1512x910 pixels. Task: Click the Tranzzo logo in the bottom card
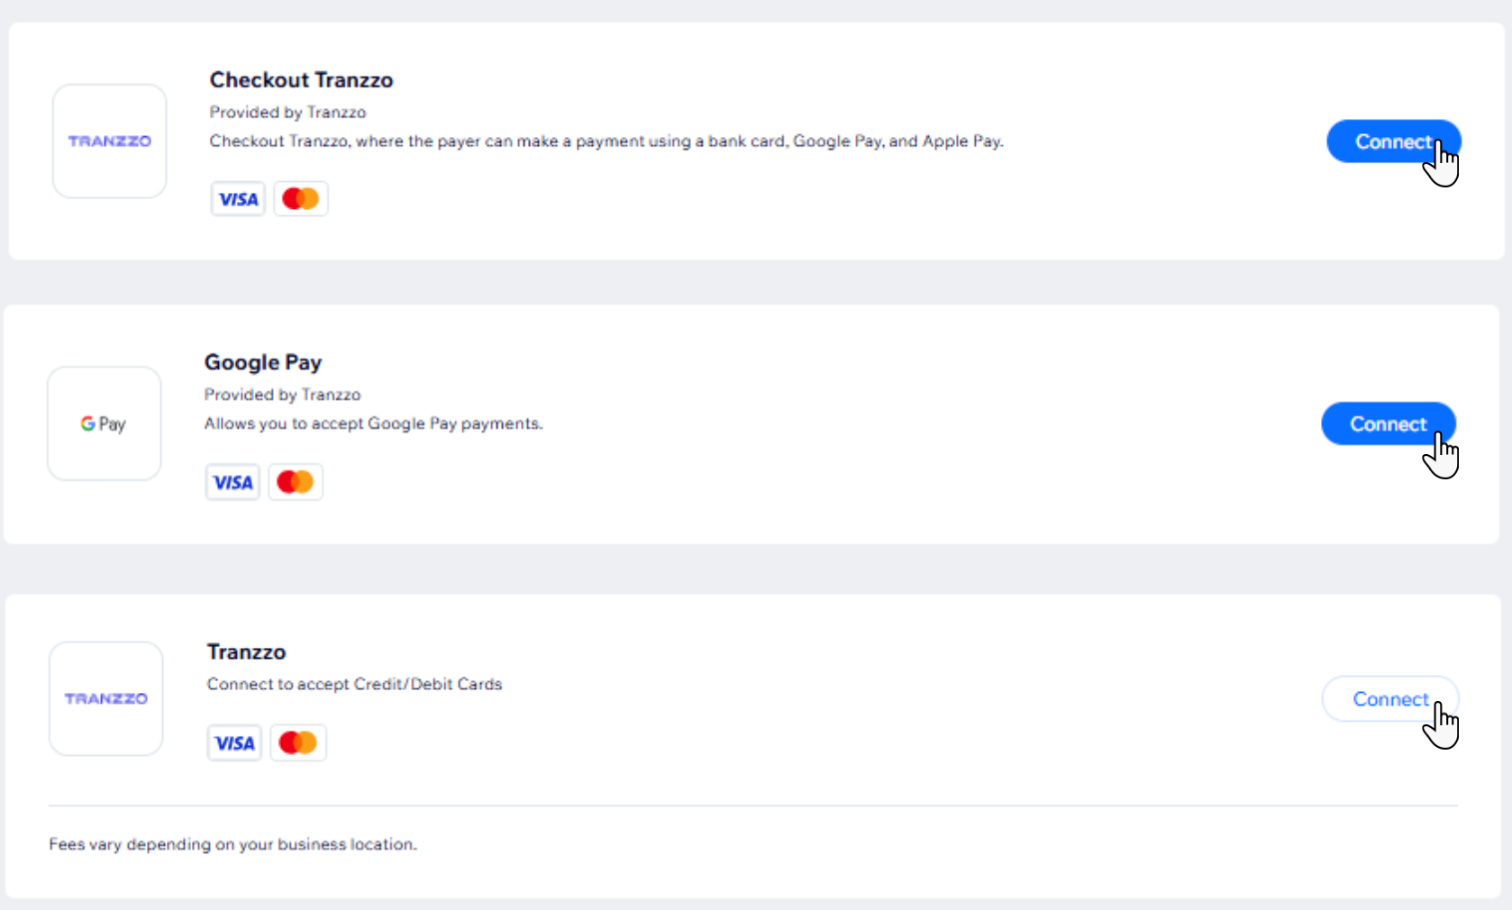105,698
